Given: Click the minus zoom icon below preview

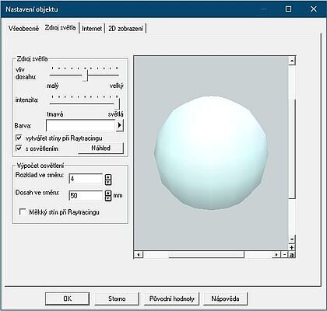Looking at the screenshot, I should [x=285, y=255].
